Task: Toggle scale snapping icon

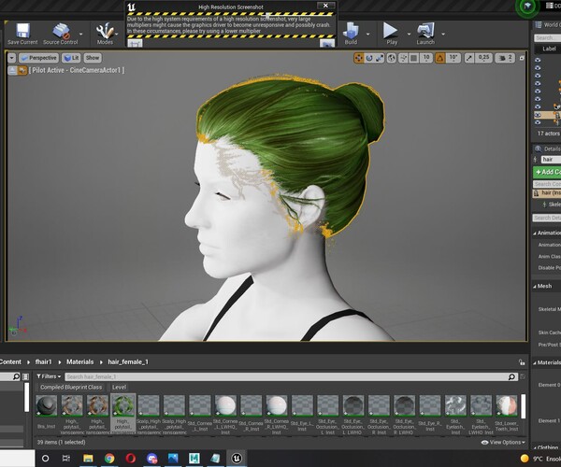Action: 469,58
